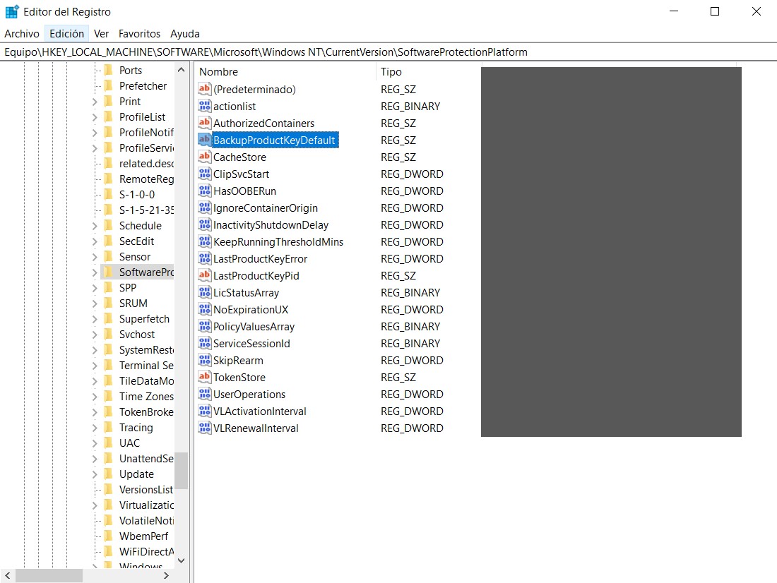Click the tree's scroll down arrow

click(182, 560)
